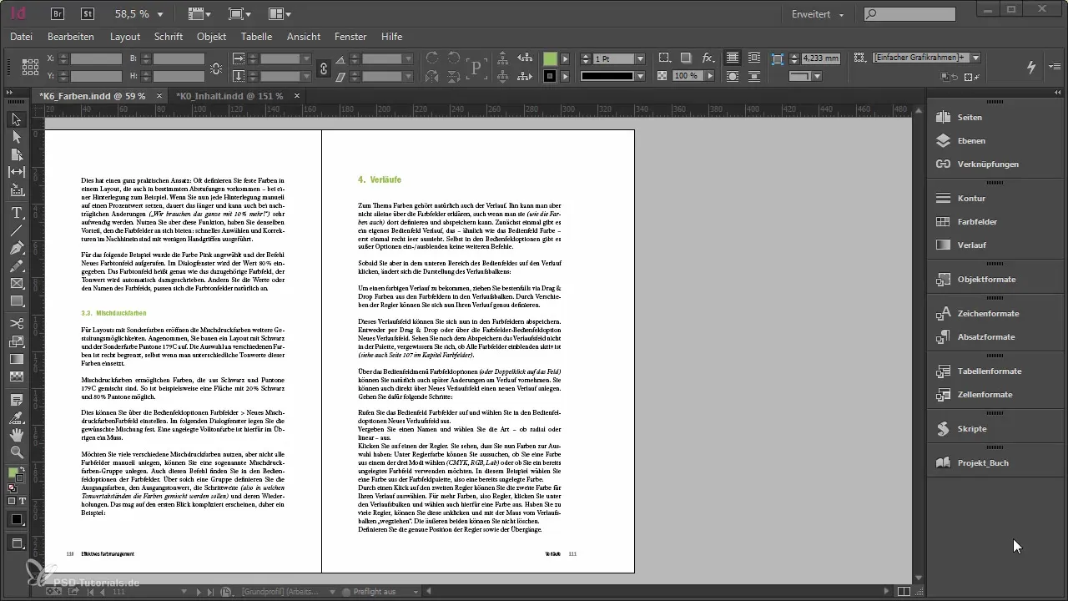
Task: Click the rotate 90° clockwise icon
Action: [x=432, y=58]
